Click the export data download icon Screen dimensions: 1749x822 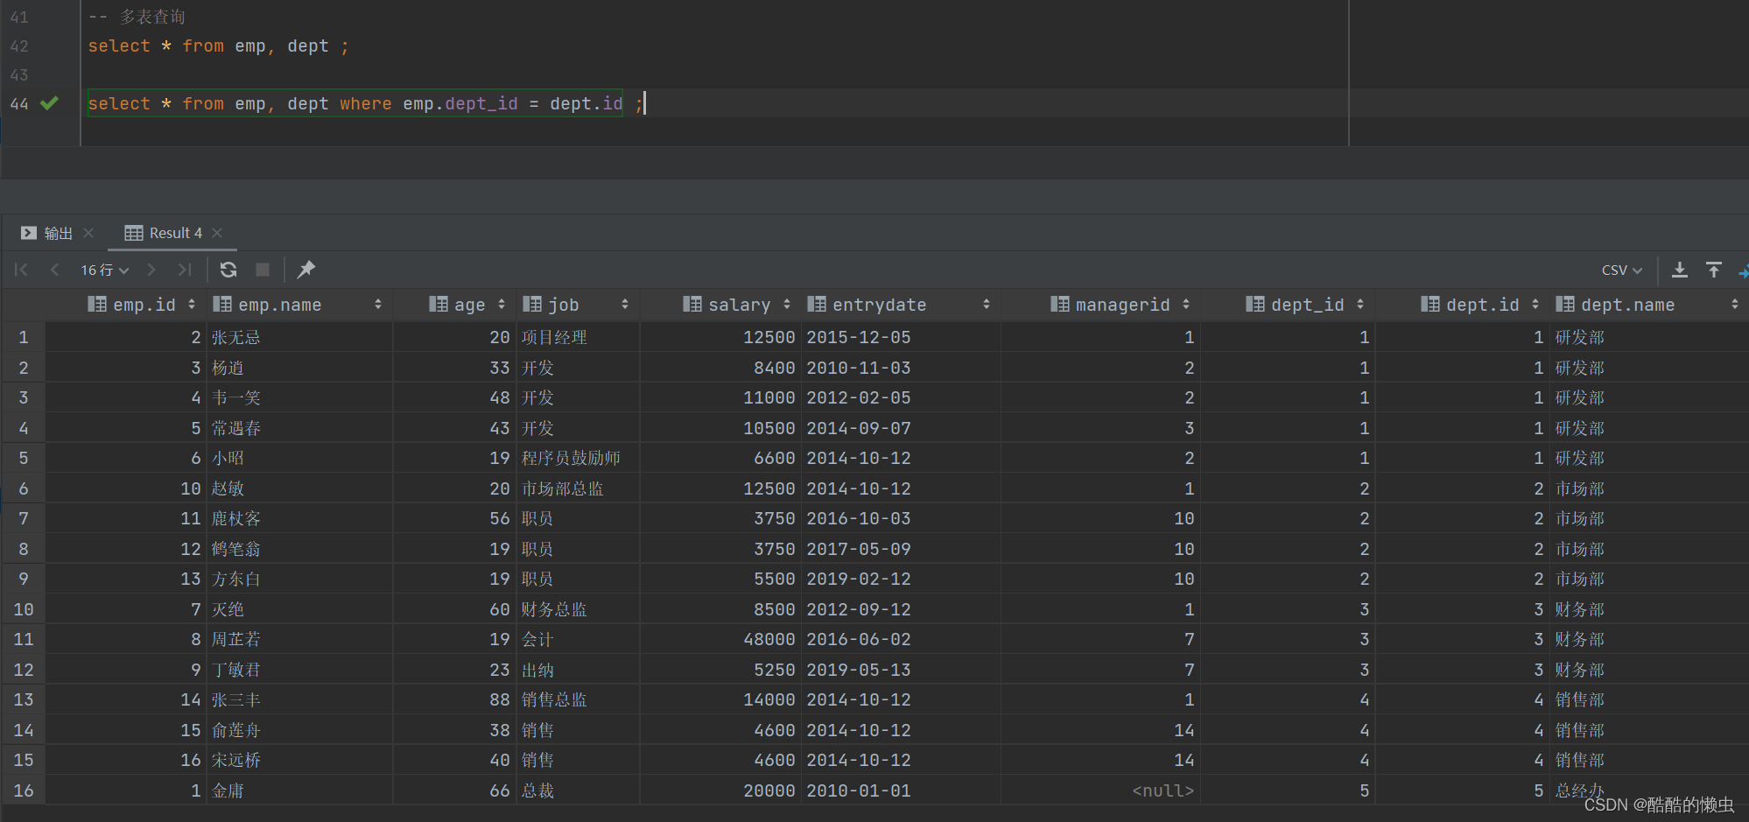pos(1680,270)
